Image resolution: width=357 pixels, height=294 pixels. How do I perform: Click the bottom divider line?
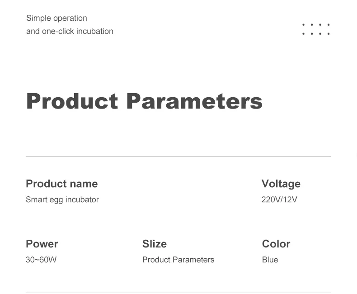coord(178,293)
